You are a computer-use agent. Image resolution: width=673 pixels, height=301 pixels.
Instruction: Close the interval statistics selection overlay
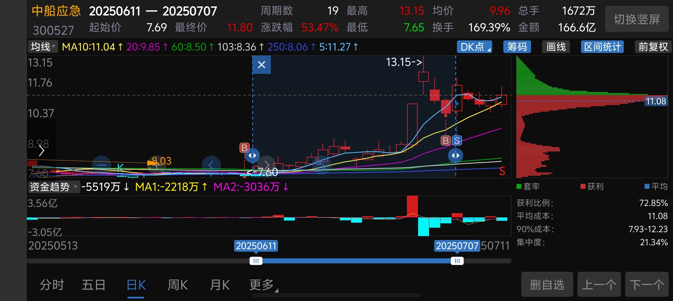(x=262, y=65)
